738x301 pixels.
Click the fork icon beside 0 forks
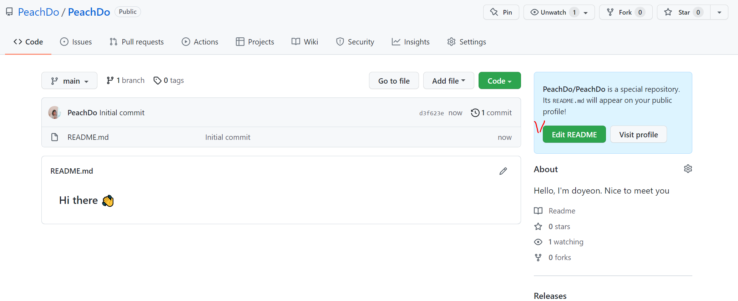pos(538,258)
